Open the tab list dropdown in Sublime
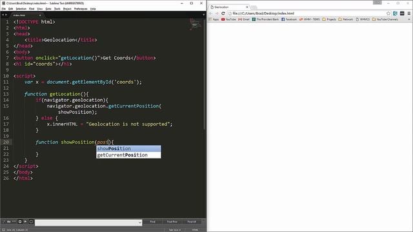This screenshot has height=232, width=413. point(203,15)
